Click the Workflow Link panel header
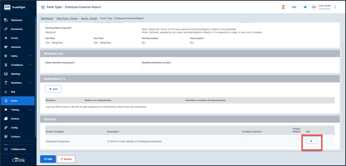This screenshot has width=346, height=166. click(190, 54)
